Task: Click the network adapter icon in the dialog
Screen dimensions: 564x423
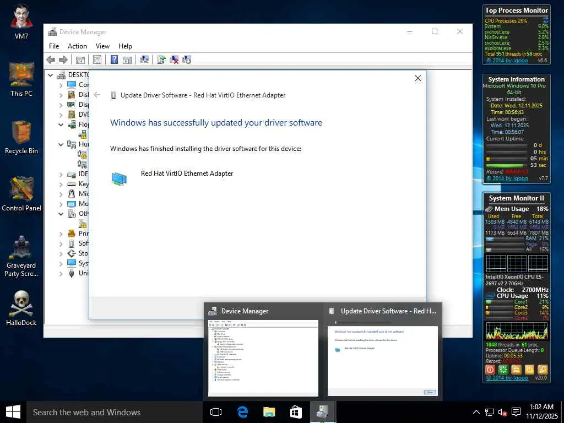Action: pos(119,179)
